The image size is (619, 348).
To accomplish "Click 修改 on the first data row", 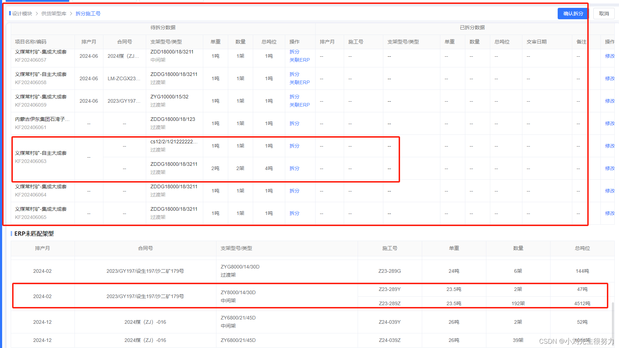I will tap(610, 56).
